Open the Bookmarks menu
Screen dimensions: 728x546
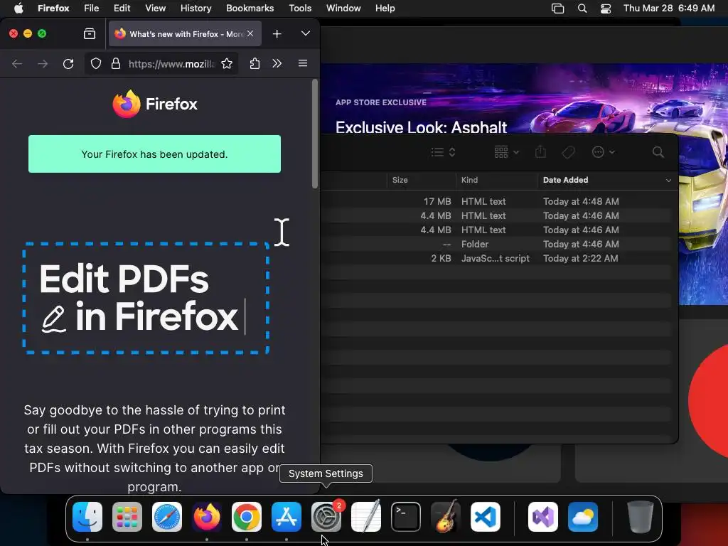pyautogui.click(x=250, y=9)
